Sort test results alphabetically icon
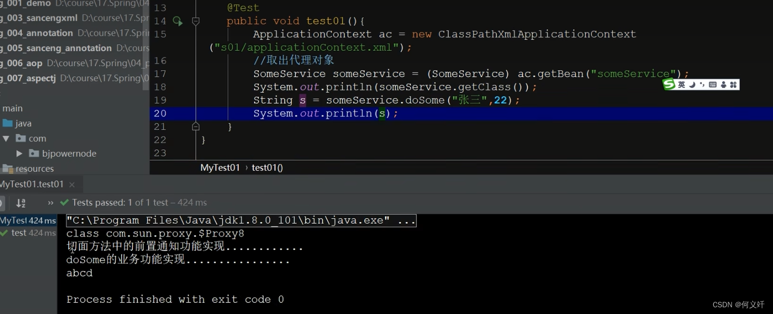 click(21, 203)
